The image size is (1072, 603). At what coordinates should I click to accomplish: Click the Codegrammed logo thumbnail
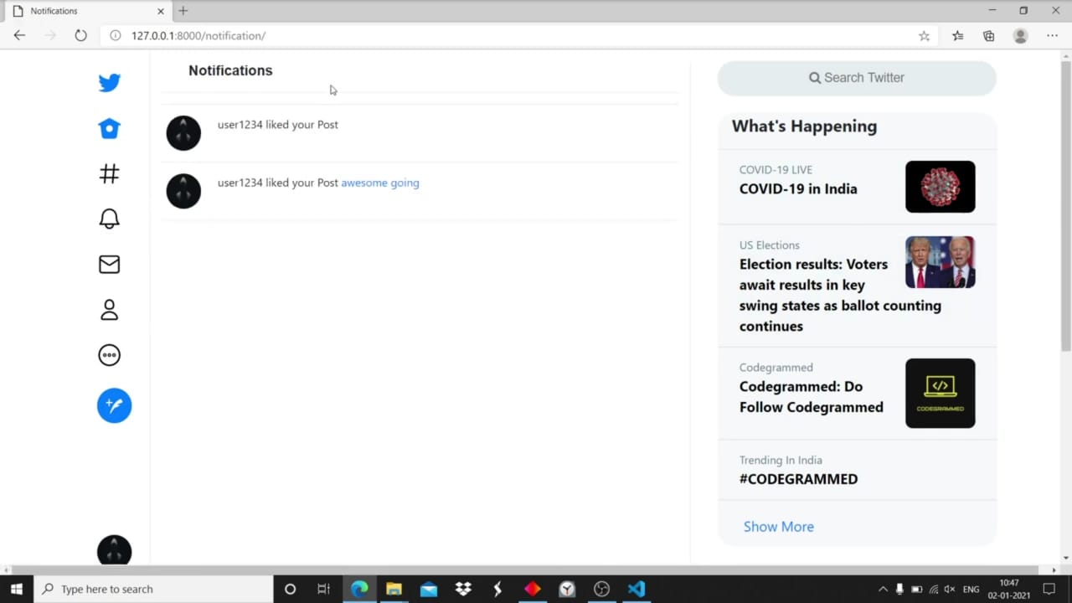click(x=940, y=394)
